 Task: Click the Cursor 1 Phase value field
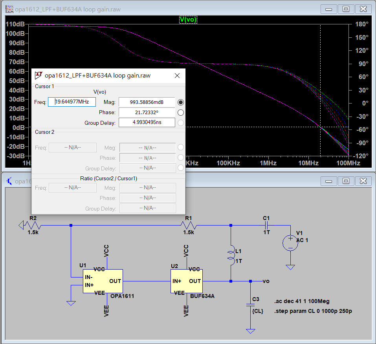147,113
